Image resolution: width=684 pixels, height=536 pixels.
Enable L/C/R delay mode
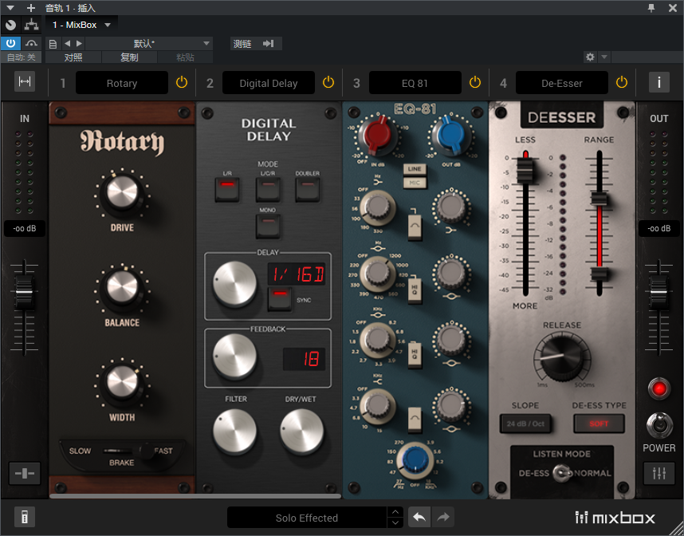click(x=268, y=189)
